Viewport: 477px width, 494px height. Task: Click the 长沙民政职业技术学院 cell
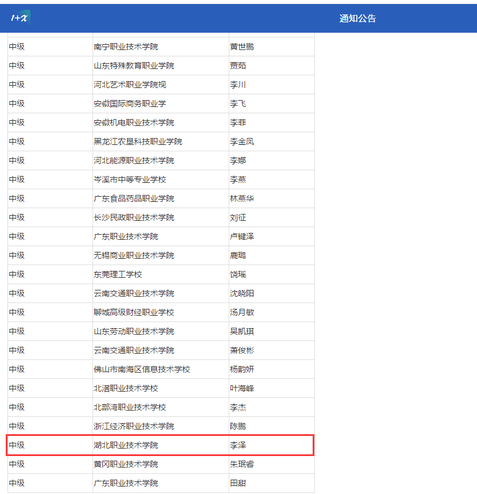134,217
